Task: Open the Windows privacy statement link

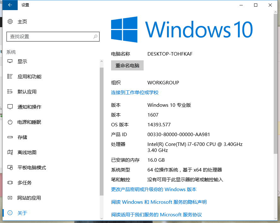Action: click(159, 202)
